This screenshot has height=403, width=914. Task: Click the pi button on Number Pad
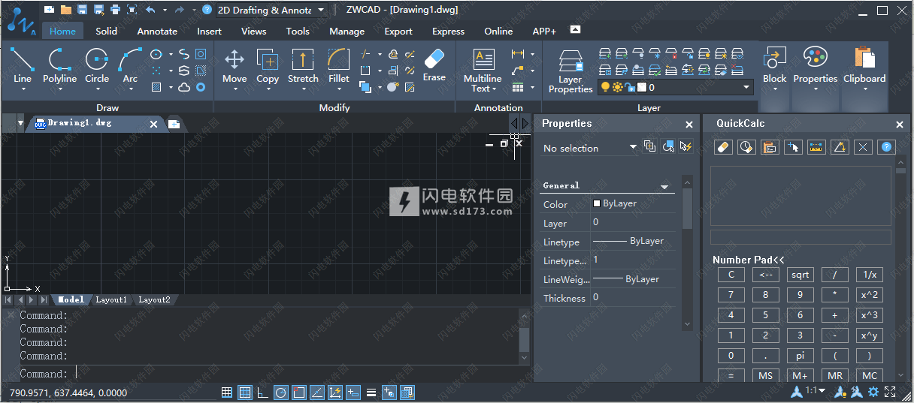click(800, 356)
